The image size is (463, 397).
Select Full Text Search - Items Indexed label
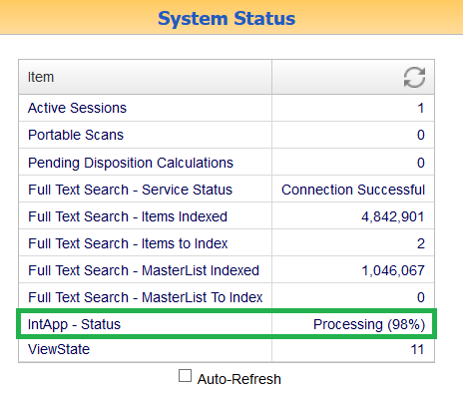click(128, 216)
